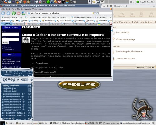Open iXBT: Soft bookmark in bookmarks toolbar
This screenshot has width=156, height=125.
pyautogui.click(x=100, y=17)
